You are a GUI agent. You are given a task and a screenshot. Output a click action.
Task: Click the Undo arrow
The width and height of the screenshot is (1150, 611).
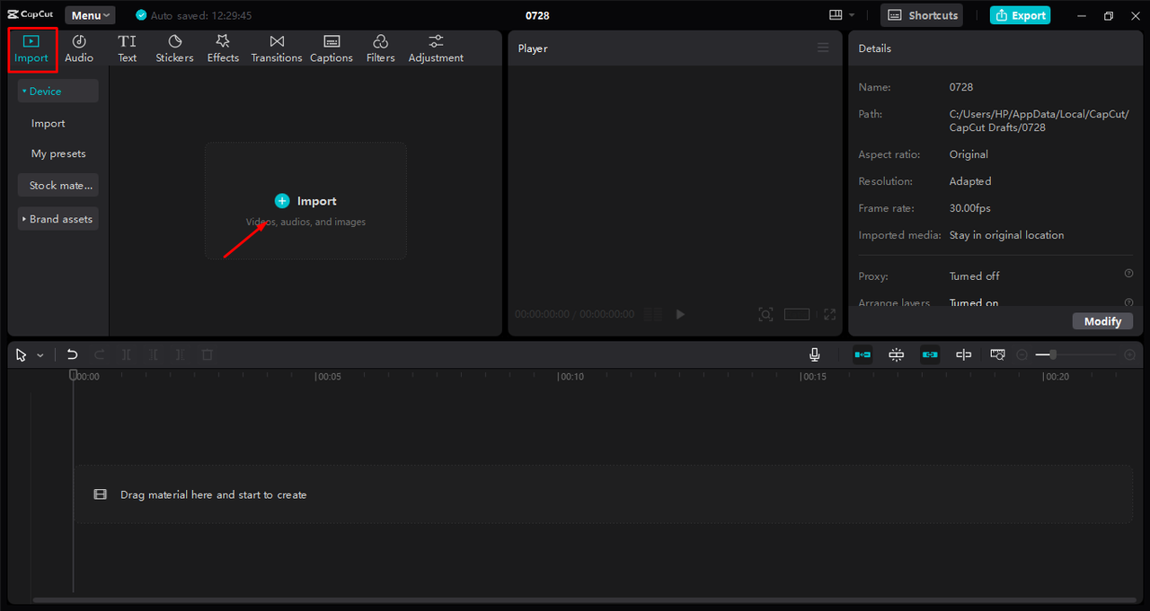pos(72,355)
